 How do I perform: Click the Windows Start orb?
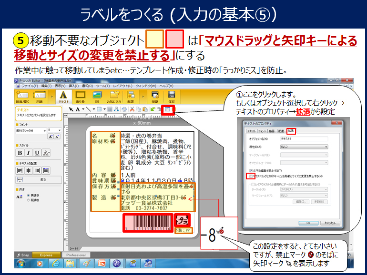click(x=21, y=264)
